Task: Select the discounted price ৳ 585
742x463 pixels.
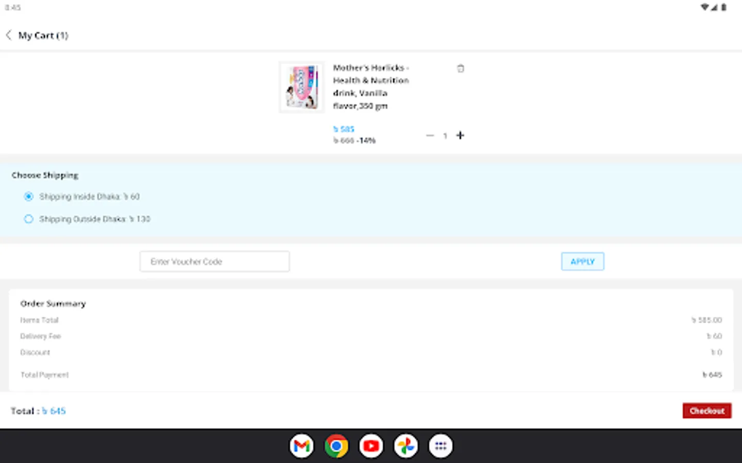Action: 344,129
